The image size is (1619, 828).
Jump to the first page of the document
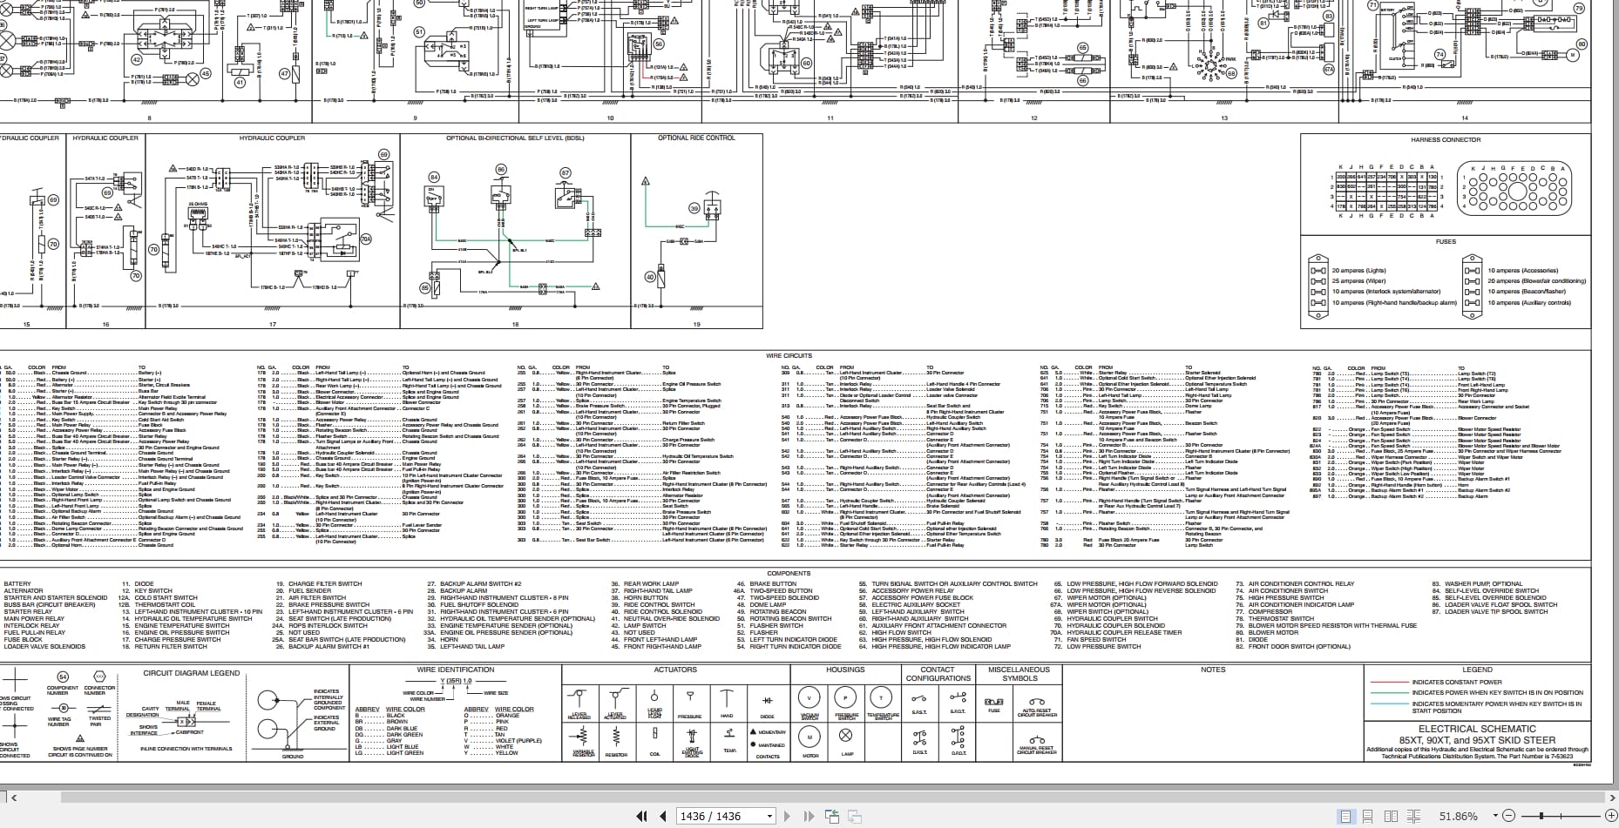click(642, 816)
